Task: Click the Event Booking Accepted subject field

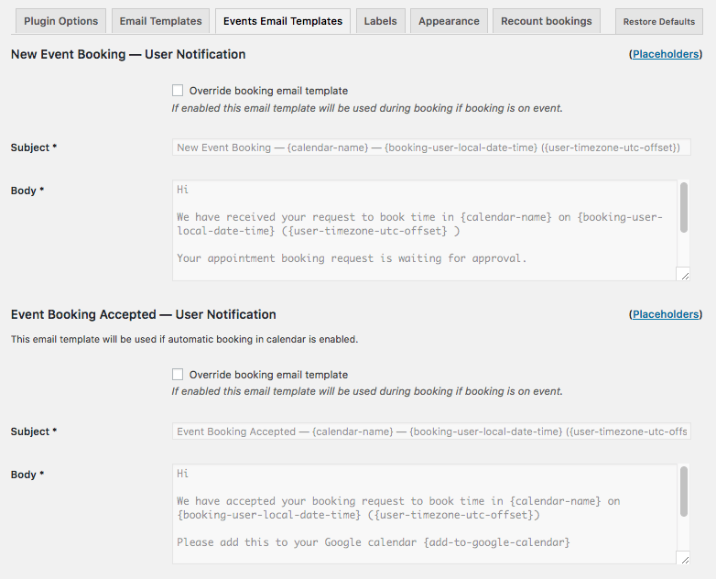Action: (430, 432)
